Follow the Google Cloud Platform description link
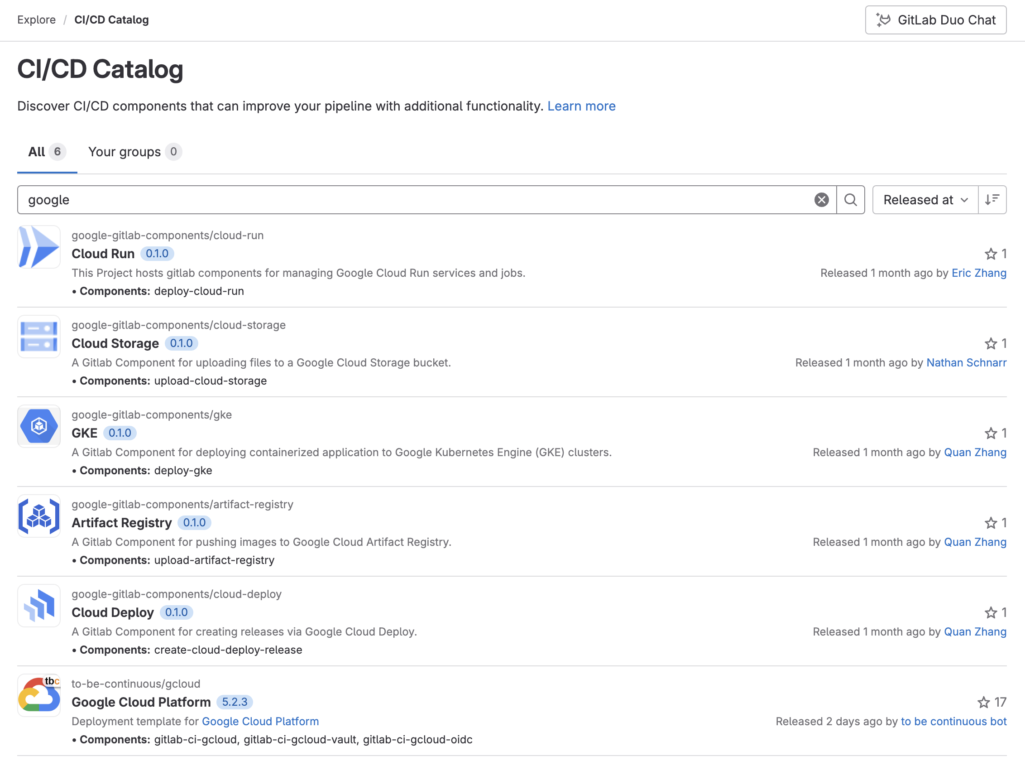The height and width of the screenshot is (761, 1025). [x=261, y=722]
